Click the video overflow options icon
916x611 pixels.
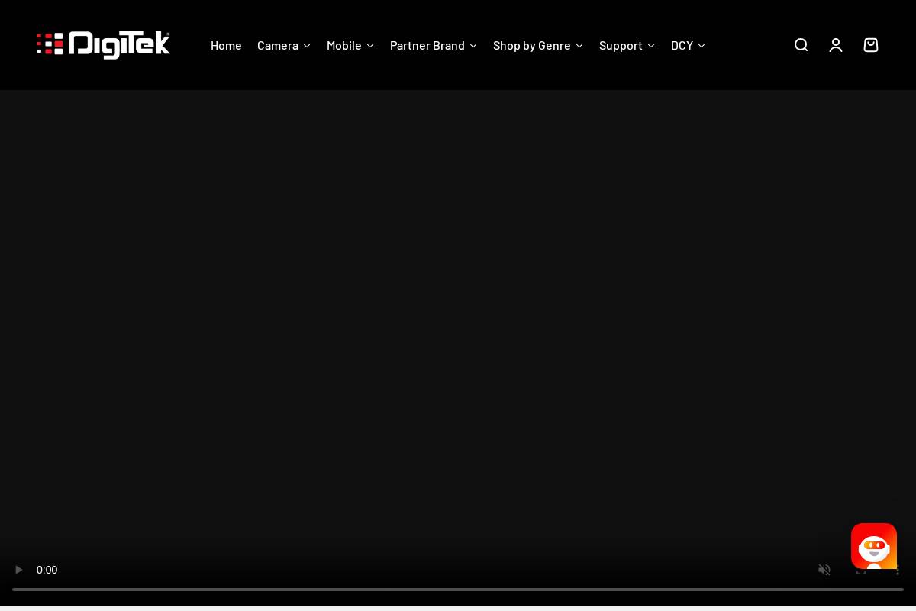pyautogui.click(x=898, y=570)
